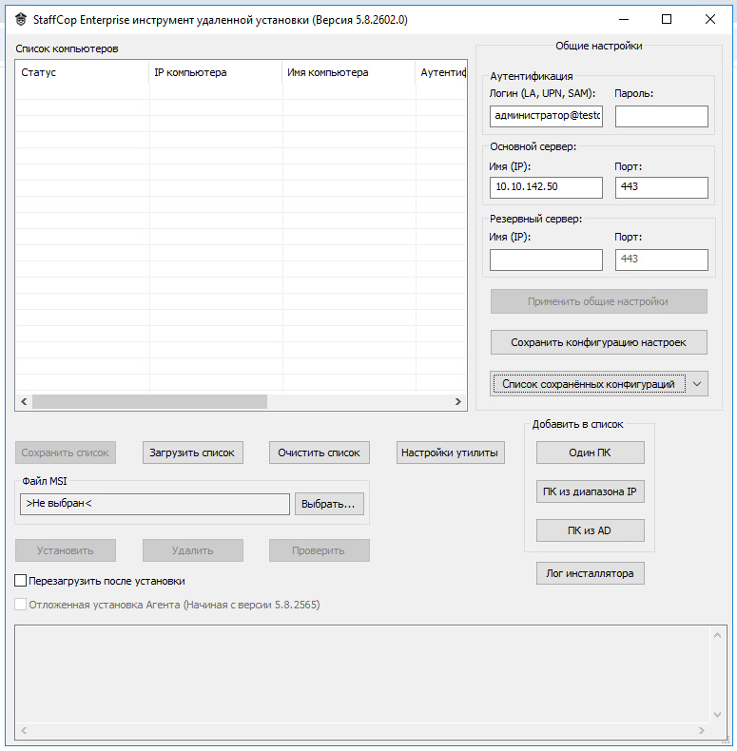
Task: Click 'ПК из диапазона IP' button
Action: pyautogui.click(x=590, y=492)
